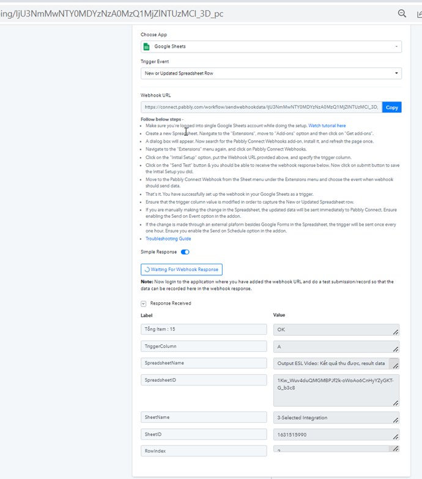Collapse the Response Received section
422x479 pixels.
[144, 303]
